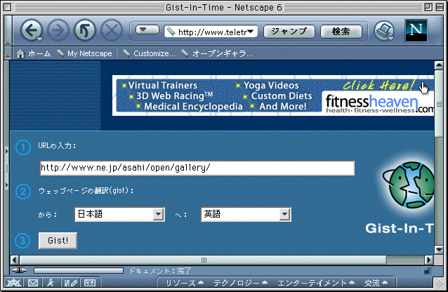Open the 交流 menu in taskbar
Screen dimensions: 448x292
tap(376, 283)
